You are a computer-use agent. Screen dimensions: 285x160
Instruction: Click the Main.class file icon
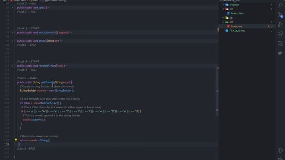click(x=228, y=13)
